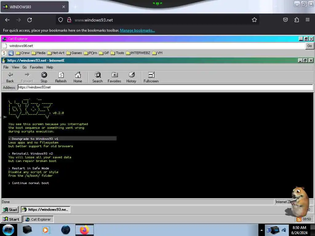Open the Gif bookmark folder
This screenshot has width=315, height=236.
[x=104, y=53]
